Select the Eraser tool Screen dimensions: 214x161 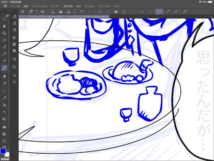[4, 77]
